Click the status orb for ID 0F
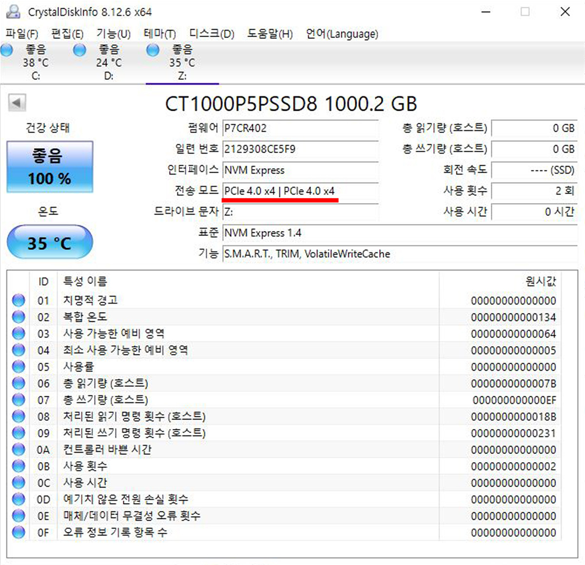585x565 pixels. coord(19,532)
